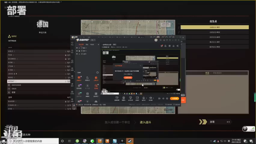Click the preview eye icon near the stream button
This screenshot has height=144, width=256.
pyautogui.click(x=163, y=99)
